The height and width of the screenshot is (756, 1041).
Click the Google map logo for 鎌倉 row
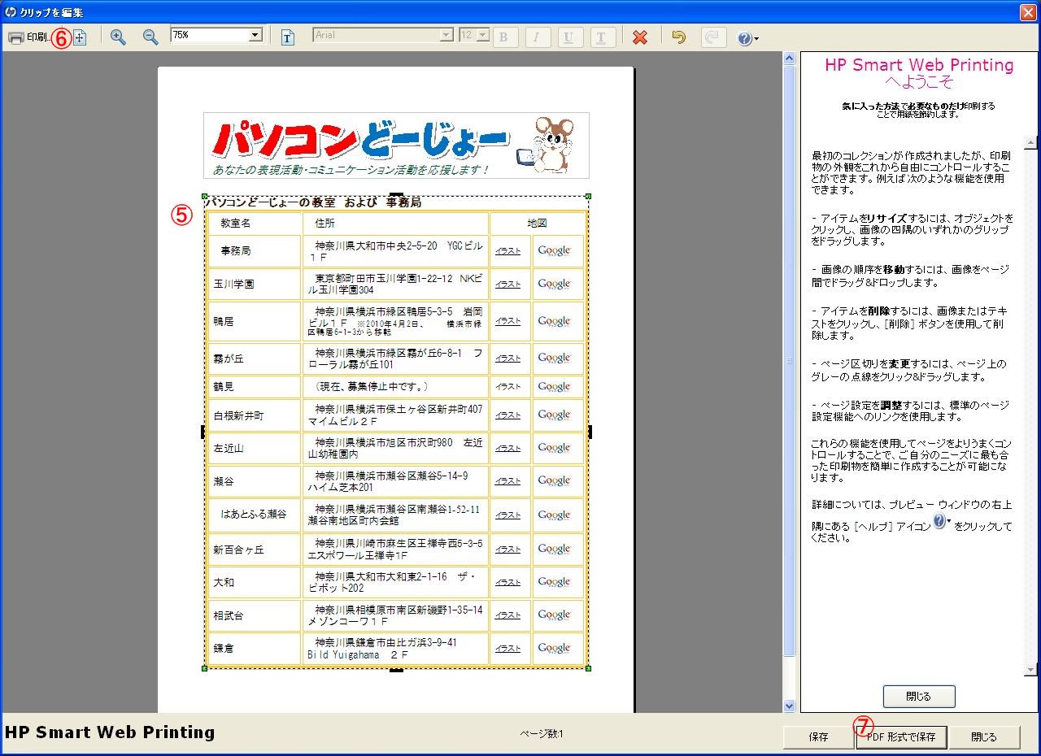click(554, 648)
